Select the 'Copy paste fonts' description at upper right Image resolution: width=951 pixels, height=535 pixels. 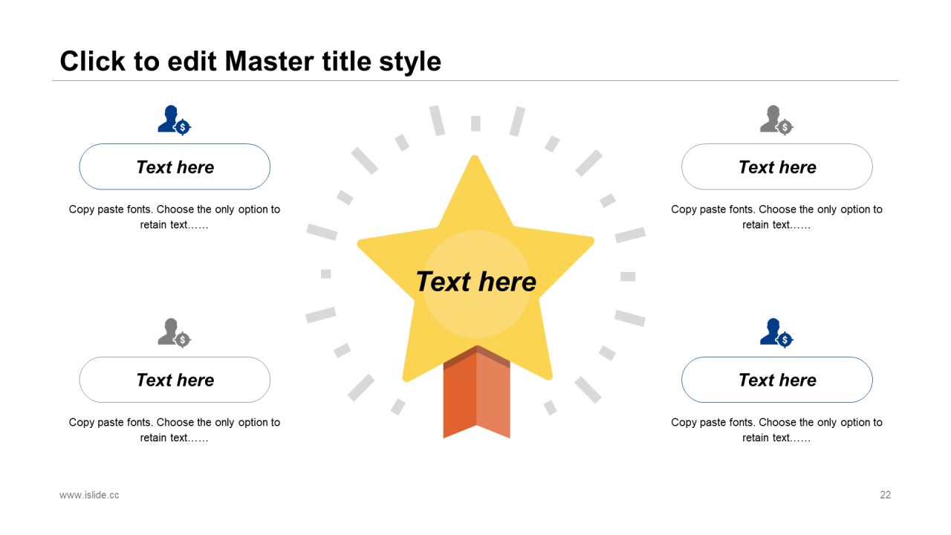777,217
